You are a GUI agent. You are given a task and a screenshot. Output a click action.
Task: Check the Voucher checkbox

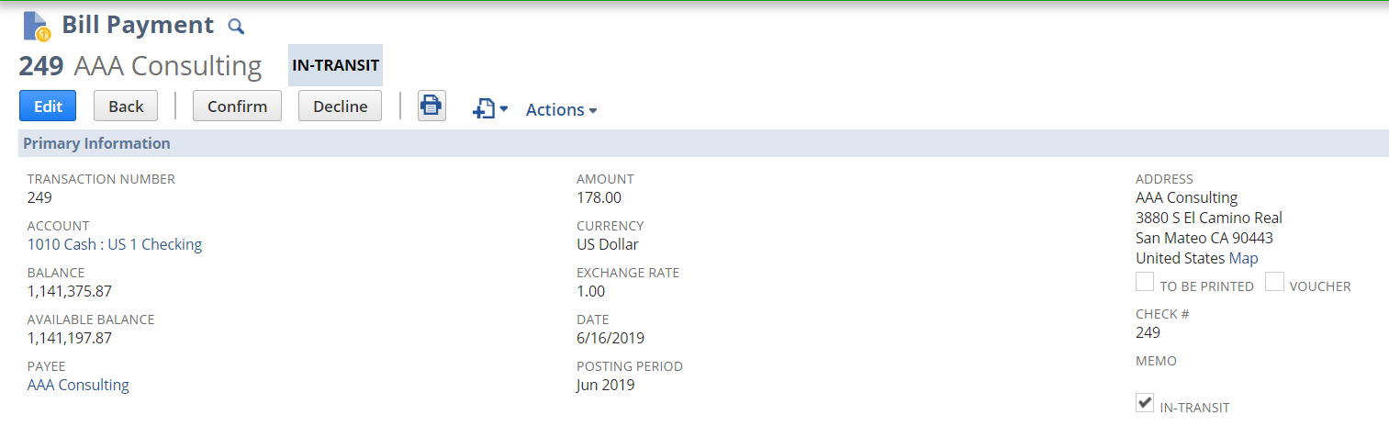(1274, 282)
